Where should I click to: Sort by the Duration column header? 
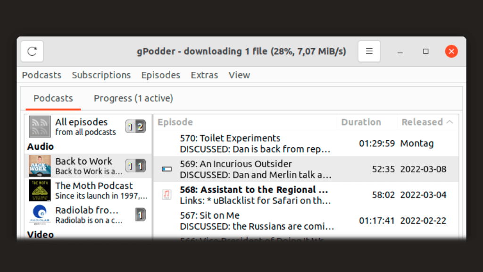click(361, 122)
